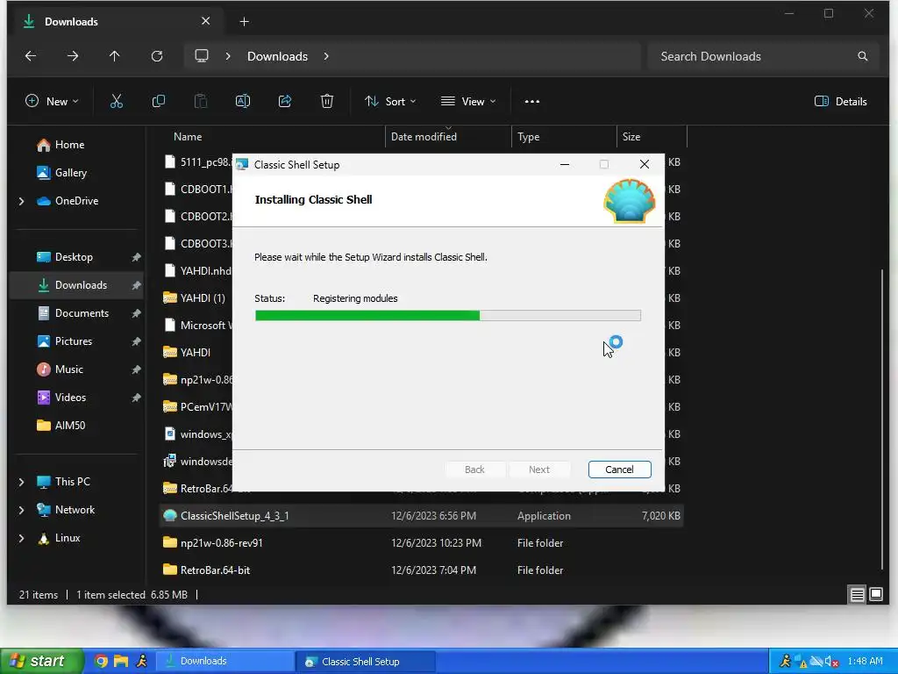Open Home in navigation pane
This screenshot has height=674, width=898.
click(x=69, y=145)
